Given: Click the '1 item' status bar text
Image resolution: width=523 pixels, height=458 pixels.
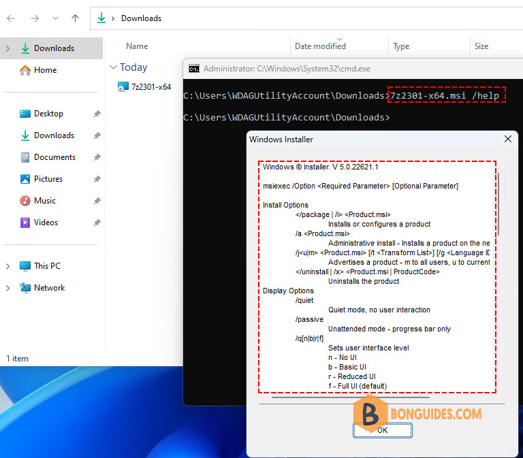Looking at the screenshot, I should tap(17, 359).
